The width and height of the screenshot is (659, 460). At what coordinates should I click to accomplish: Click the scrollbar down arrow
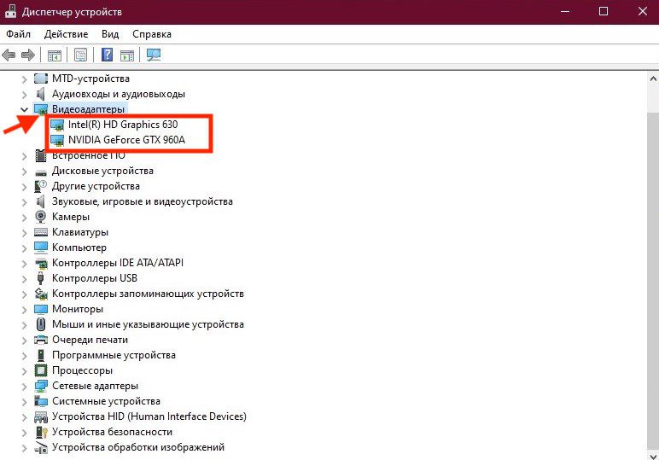click(653, 455)
